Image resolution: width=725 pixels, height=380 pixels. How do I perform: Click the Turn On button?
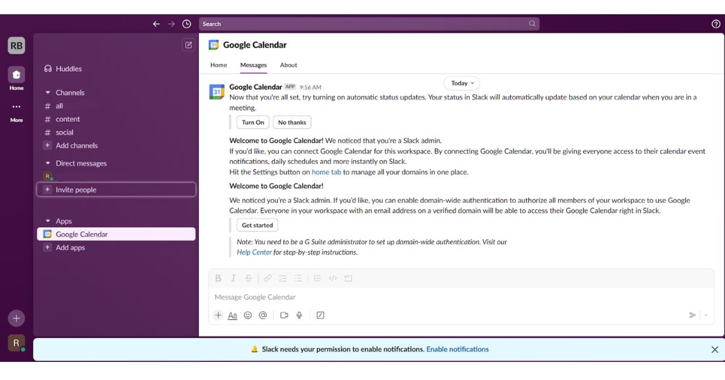pyautogui.click(x=253, y=122)
